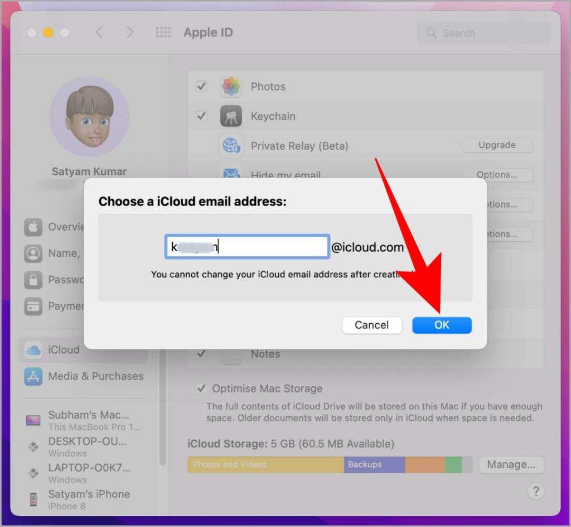Toggle the Photos checkbox

(x=201, y=87)
